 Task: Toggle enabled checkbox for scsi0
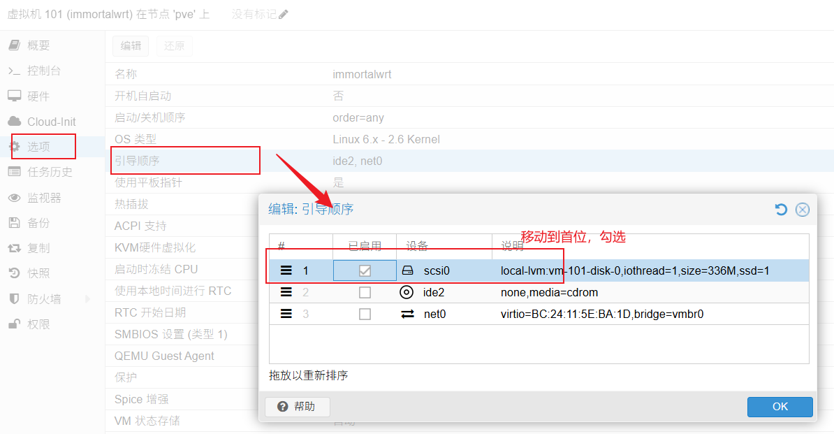click(365, 270)
